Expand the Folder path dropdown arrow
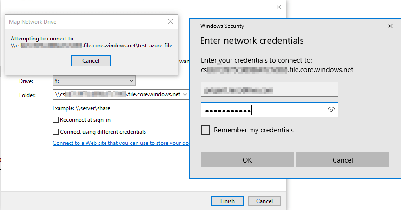This screenshot has width=402, height=210. 185,95
